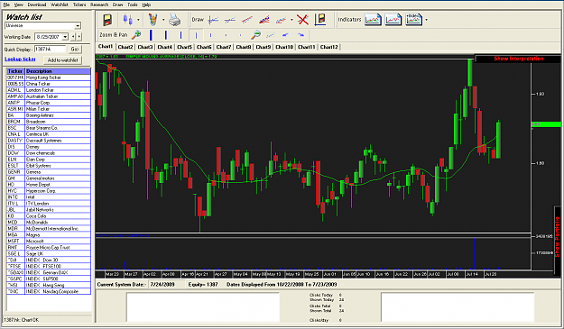Expand the Draw tools dropdown arrow
Screen dimensions: 564x329
tap(291, 20)
